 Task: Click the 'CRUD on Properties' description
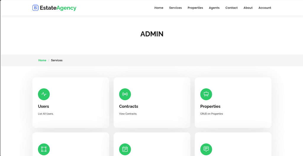point(212,114)
